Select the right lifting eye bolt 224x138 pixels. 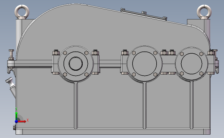pos(204,12)
